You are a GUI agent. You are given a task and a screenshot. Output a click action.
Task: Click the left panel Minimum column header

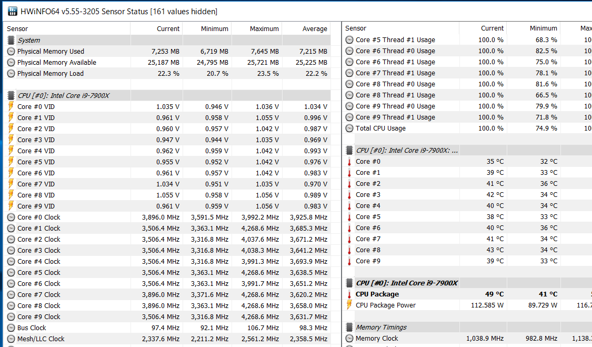coord(215,29)
